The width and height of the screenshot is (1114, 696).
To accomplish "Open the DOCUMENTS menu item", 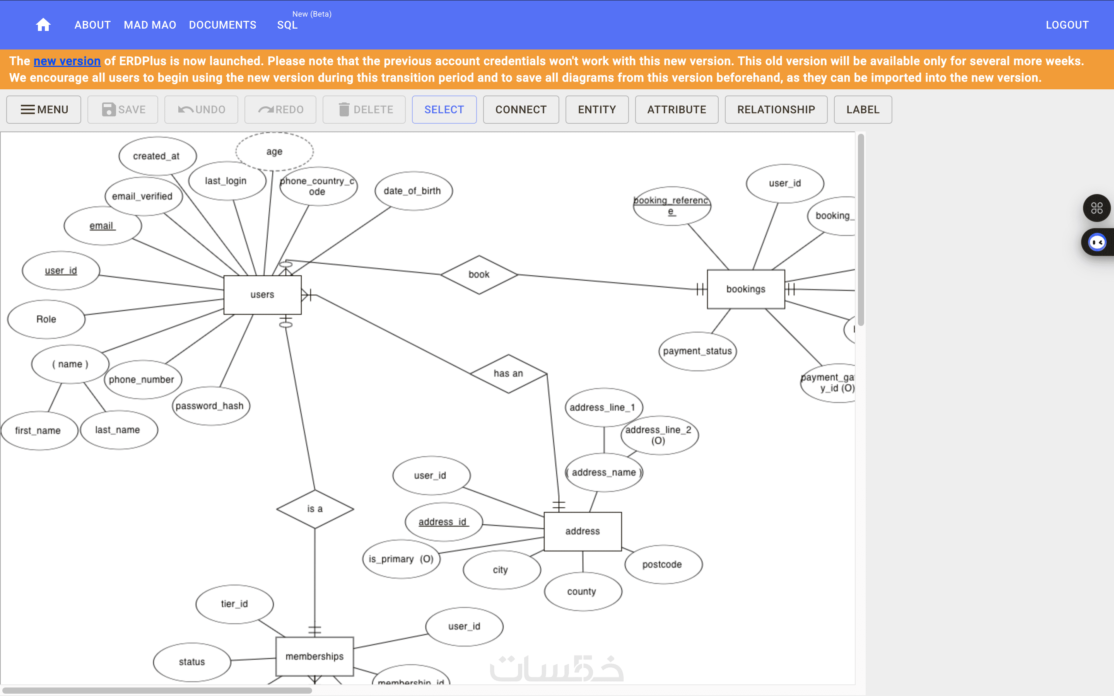I will click(x=222, y=25).
